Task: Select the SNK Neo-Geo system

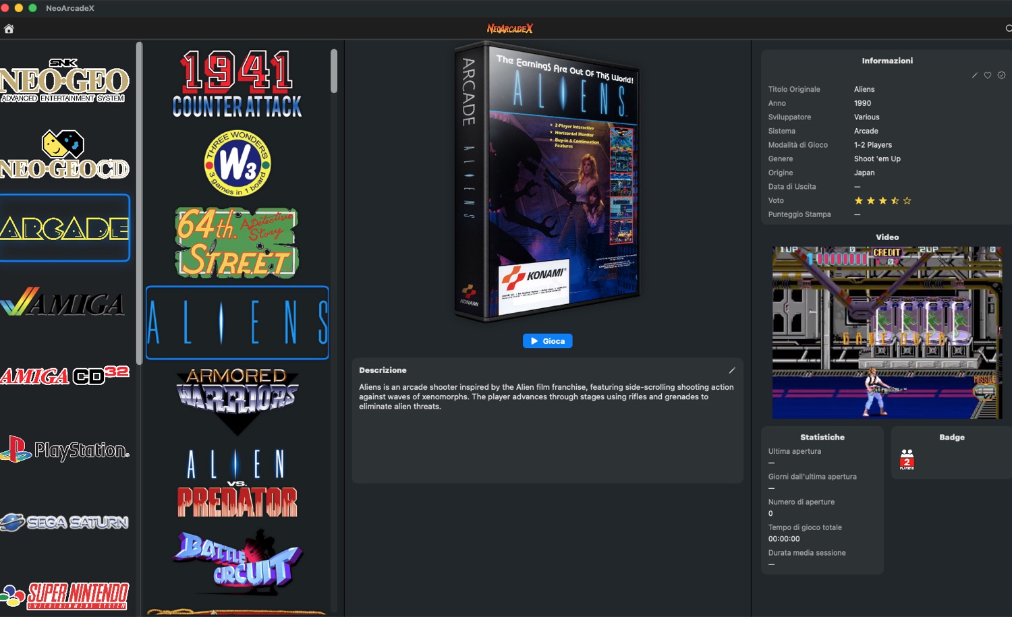Action: 65,81
